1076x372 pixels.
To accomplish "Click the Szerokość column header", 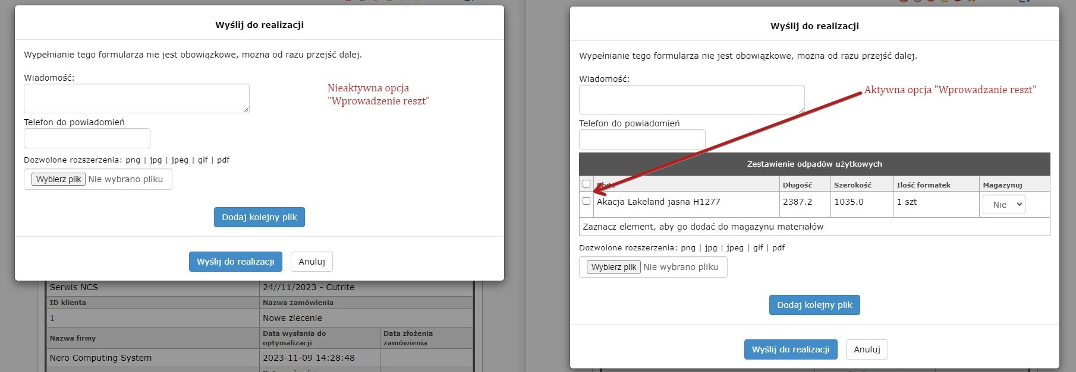I will point(852,185).
